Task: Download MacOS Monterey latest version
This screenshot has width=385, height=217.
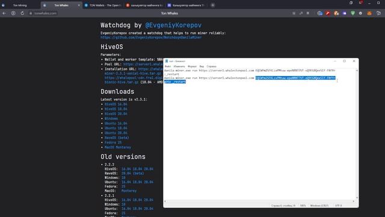Action: pos(118,147)
